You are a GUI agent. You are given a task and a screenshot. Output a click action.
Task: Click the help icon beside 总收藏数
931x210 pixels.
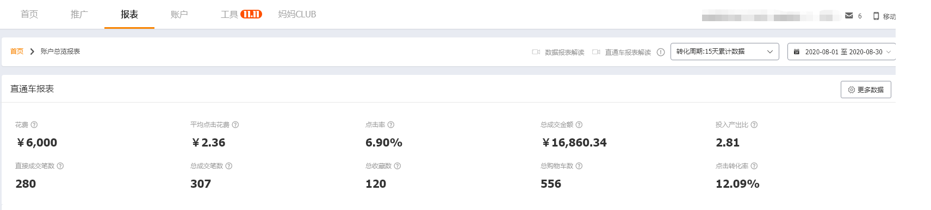pyautogui.click(x=398, y=166)
